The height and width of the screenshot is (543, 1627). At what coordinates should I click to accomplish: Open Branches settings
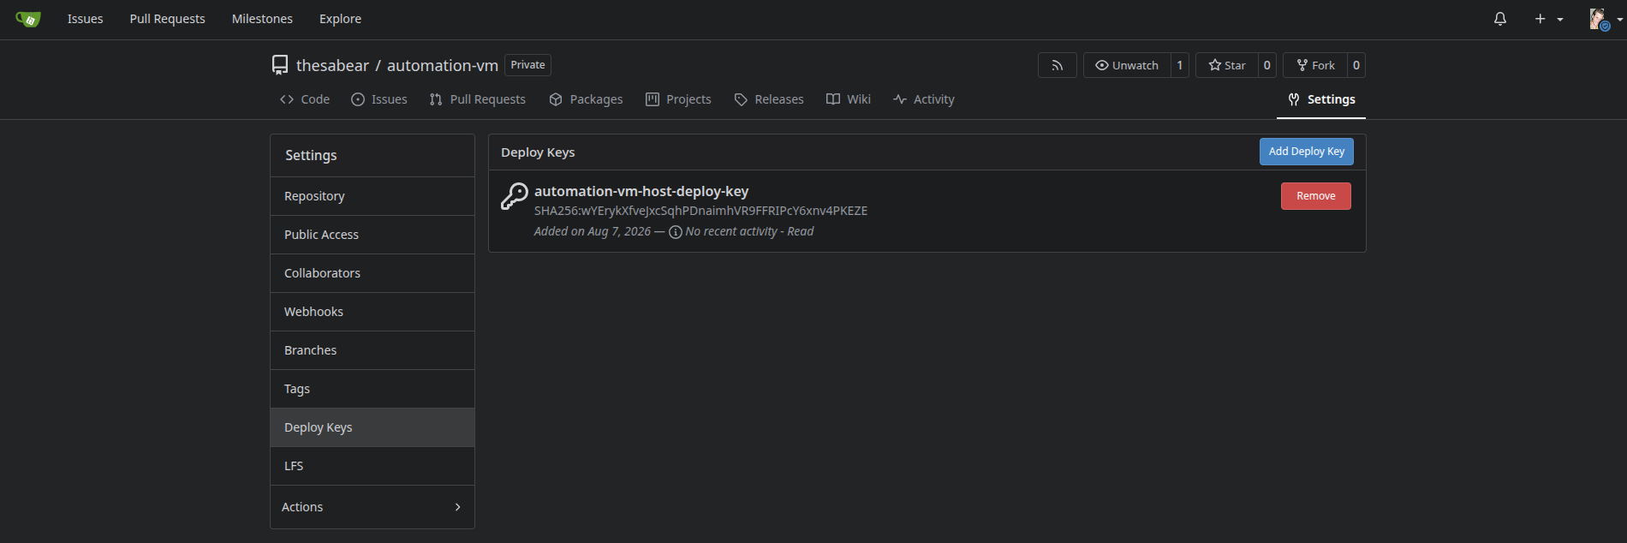point(372,350)
